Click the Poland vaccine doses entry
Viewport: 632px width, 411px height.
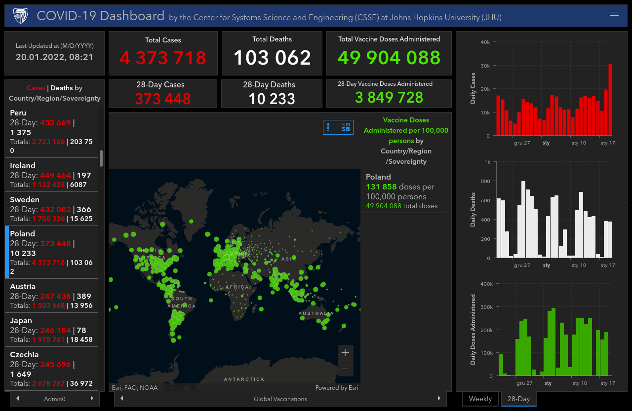pos(406,191)
